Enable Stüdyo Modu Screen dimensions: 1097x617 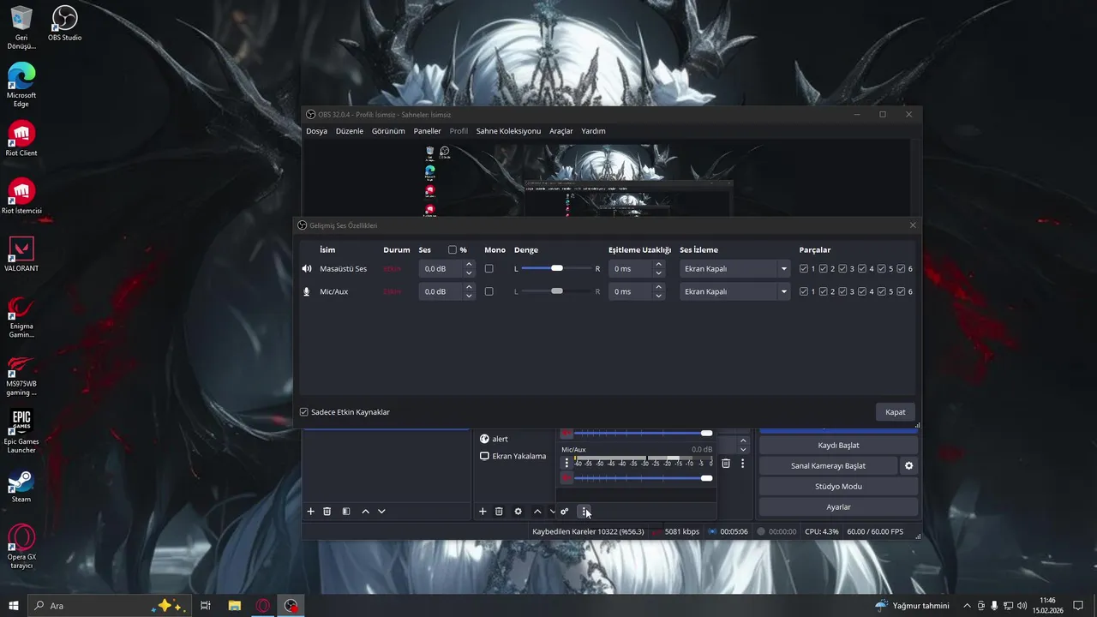[838, 487]
